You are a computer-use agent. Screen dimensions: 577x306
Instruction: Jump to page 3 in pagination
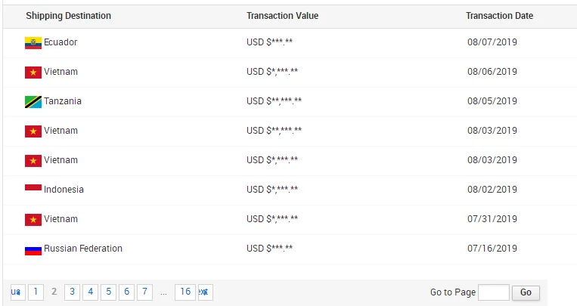pyautogui.click(x=72, y=292)
